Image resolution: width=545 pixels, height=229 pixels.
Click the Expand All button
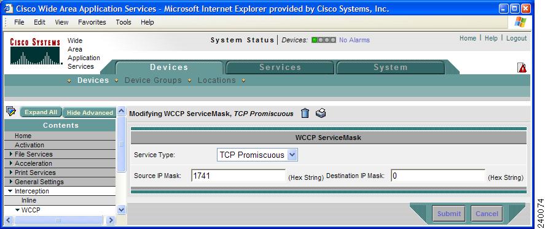[41, 112]
